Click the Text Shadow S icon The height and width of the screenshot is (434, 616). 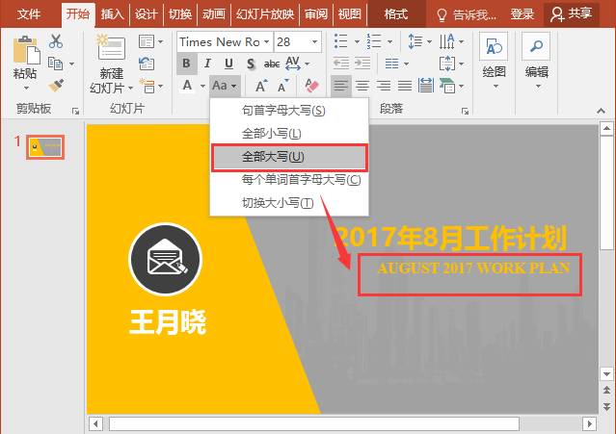pyautogui.click(x=251, y=64)
